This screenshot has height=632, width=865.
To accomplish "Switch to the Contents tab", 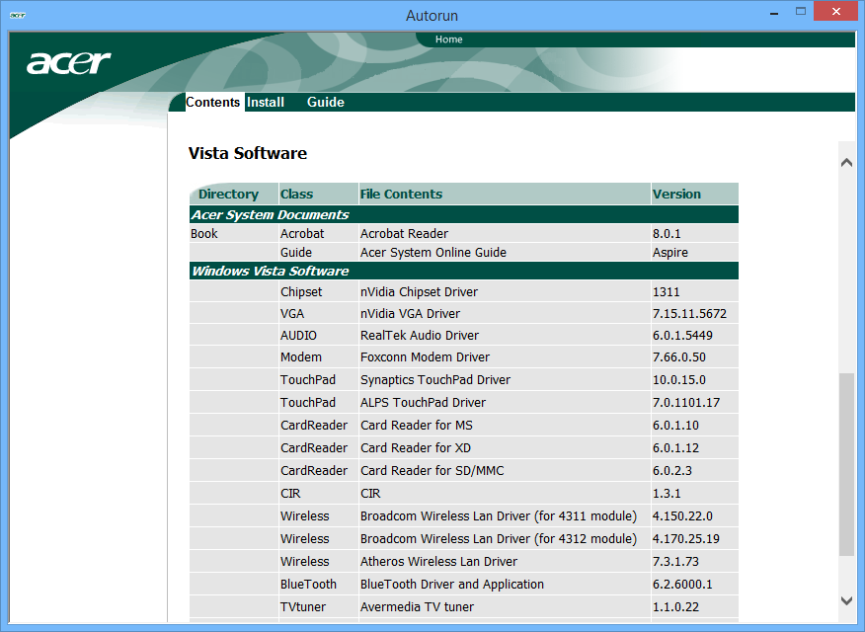I will click(x=213, y=103).
